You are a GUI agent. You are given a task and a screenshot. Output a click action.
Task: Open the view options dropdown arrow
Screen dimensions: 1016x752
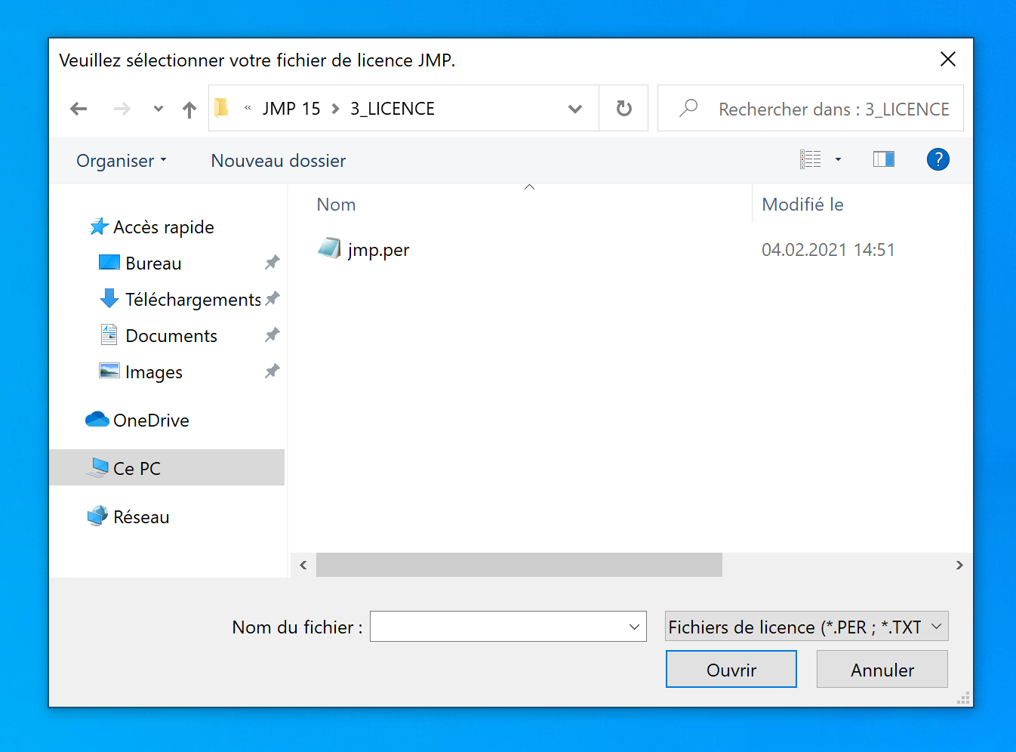click(838, 159)
